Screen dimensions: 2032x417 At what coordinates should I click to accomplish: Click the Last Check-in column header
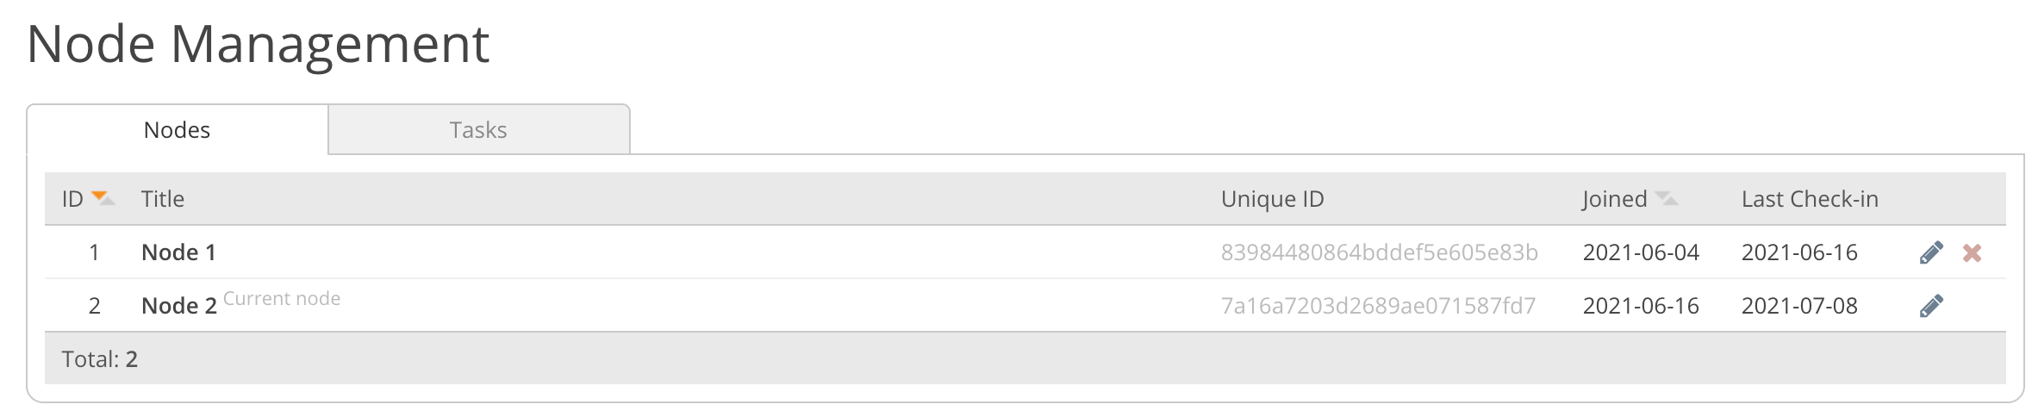pos(1810,199)
